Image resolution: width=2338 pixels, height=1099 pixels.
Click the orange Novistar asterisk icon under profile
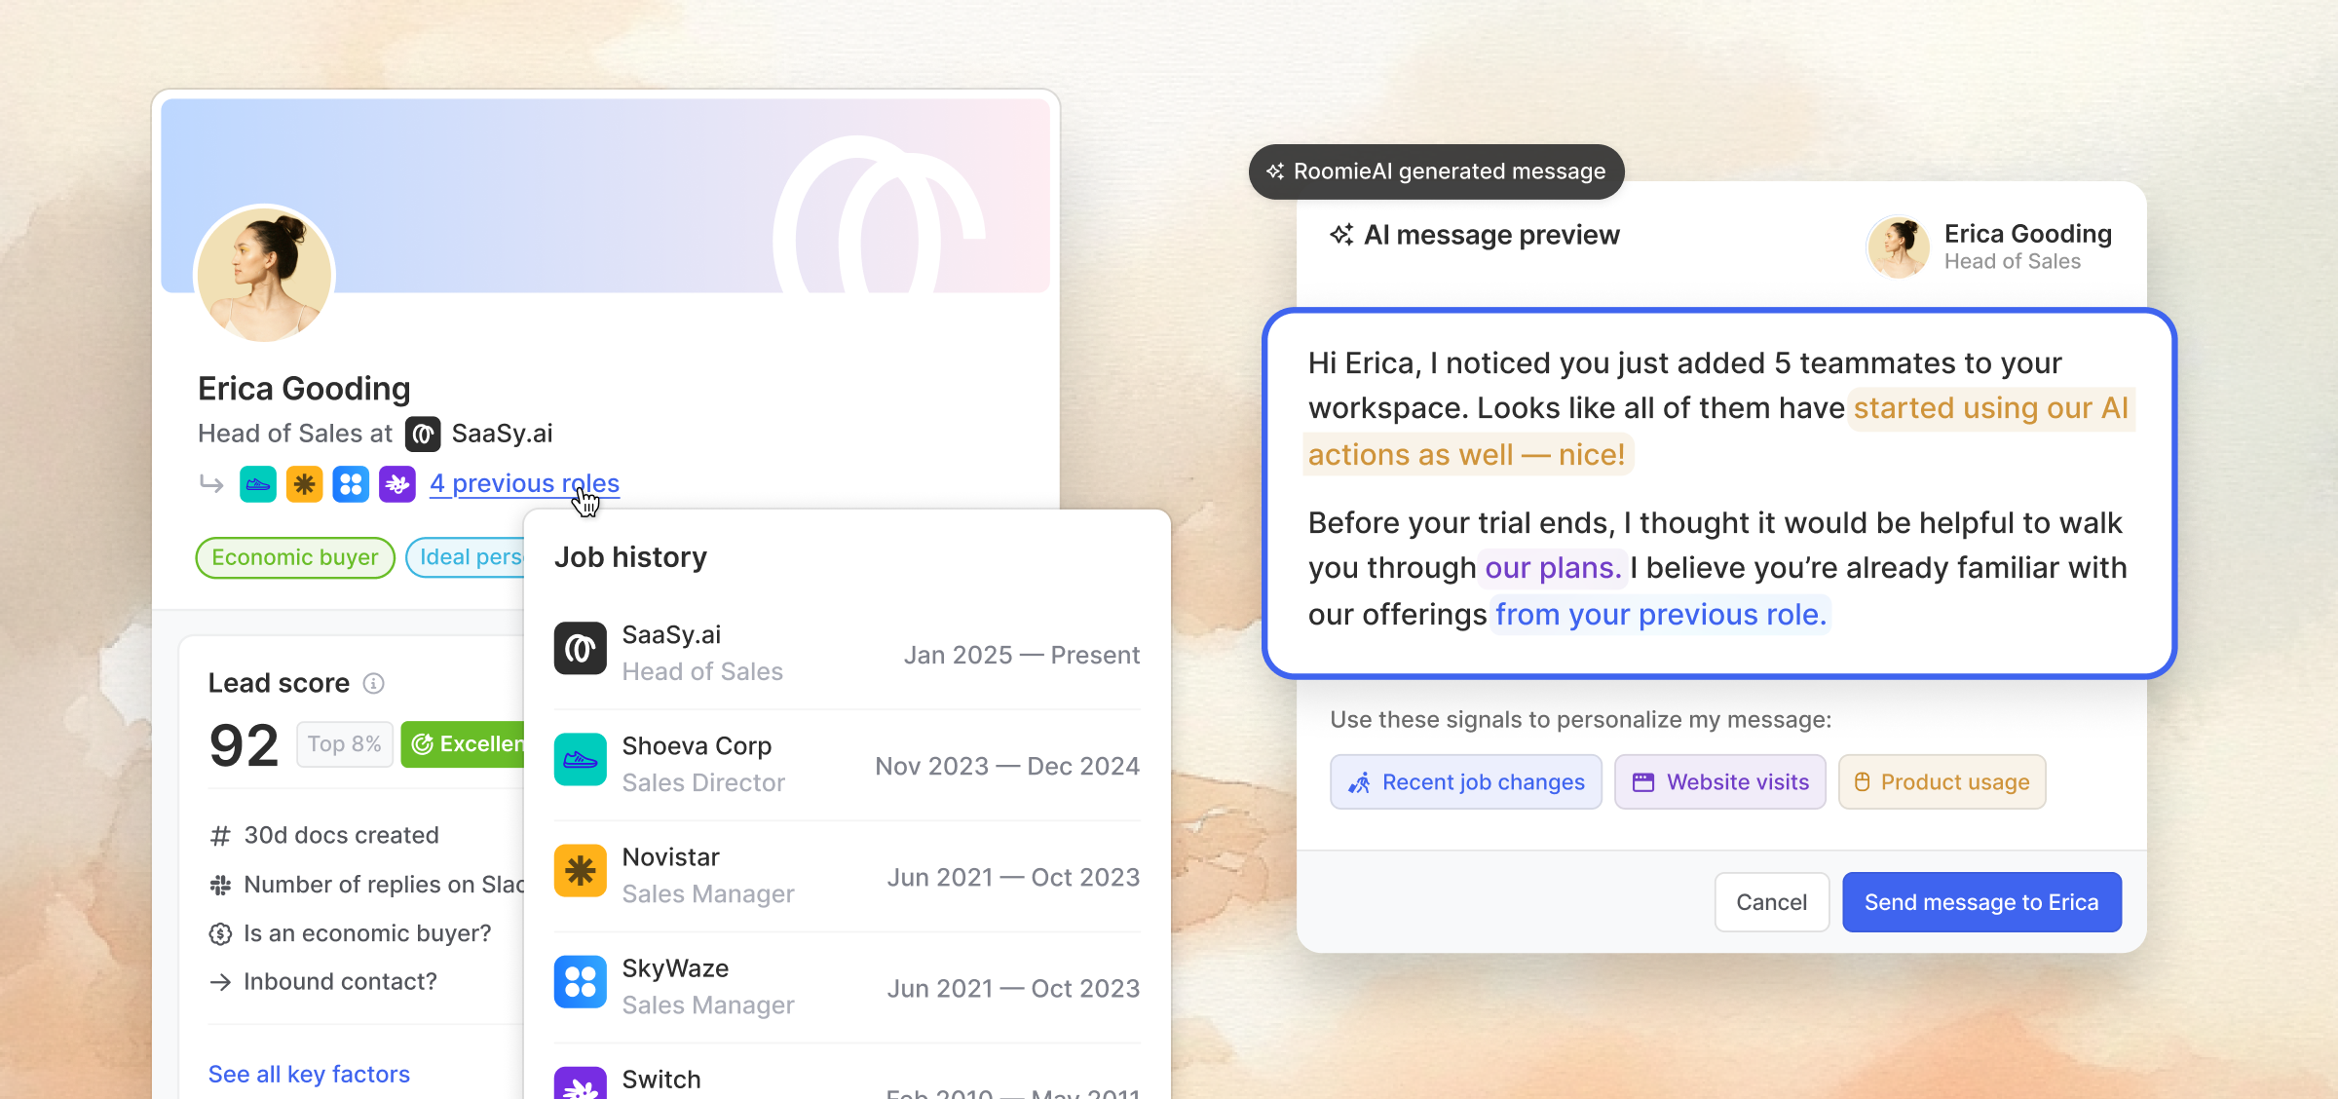[x=304, y=484]
